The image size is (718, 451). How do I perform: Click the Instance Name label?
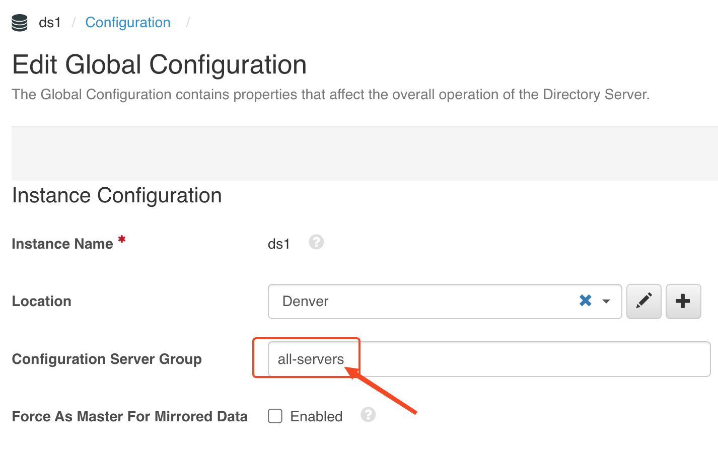click(x=62, y=244)
